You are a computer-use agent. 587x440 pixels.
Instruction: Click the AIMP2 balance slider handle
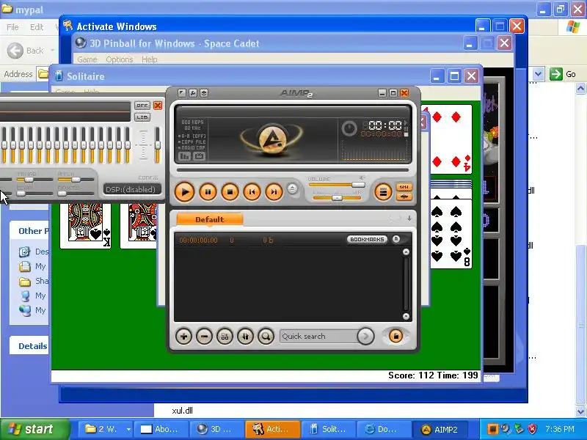click(337, 198)
